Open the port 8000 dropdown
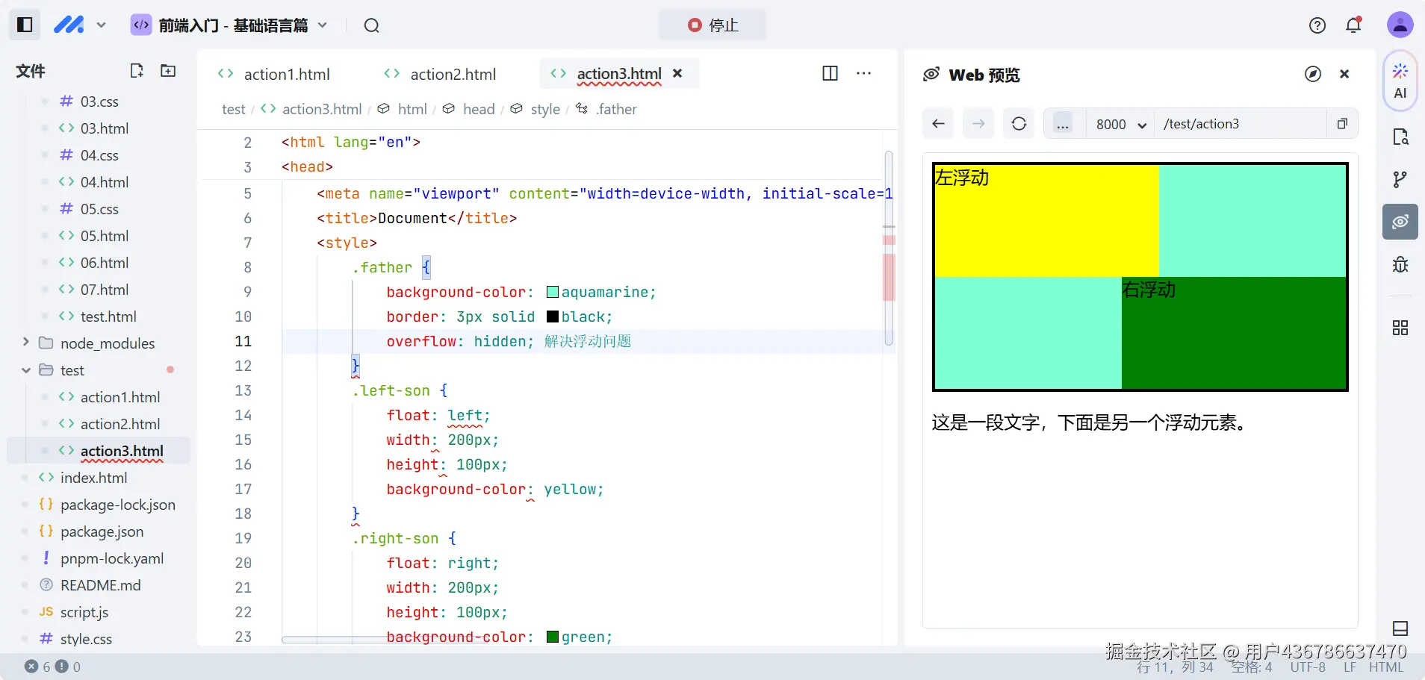The height and width of the screenshot is (680, 1425). tap(1120, 123)
